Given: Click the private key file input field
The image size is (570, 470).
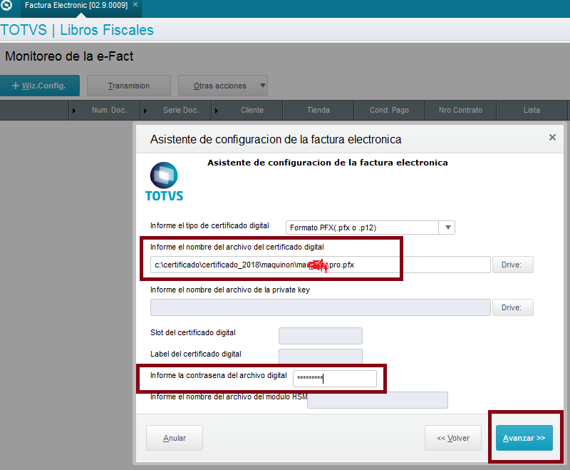Looking at the screenshot, I should [x=320, y=307].
